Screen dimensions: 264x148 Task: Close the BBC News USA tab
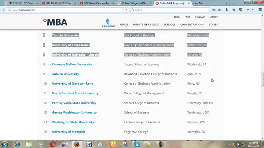[113, 3]
